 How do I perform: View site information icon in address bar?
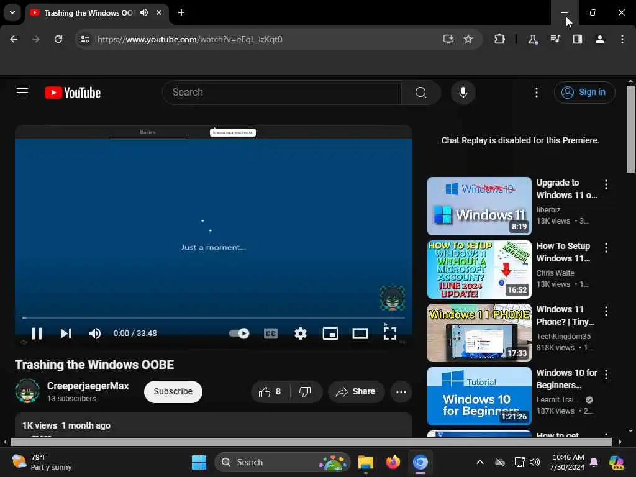pyautogui.click(x=84, y=39)
